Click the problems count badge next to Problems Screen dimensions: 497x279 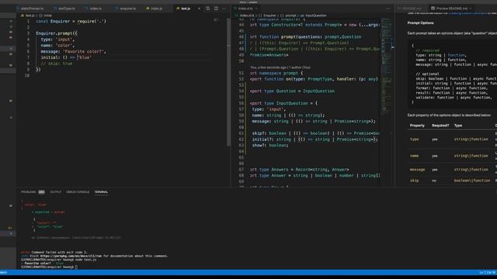pyautogui.click(x=41, y=192)
